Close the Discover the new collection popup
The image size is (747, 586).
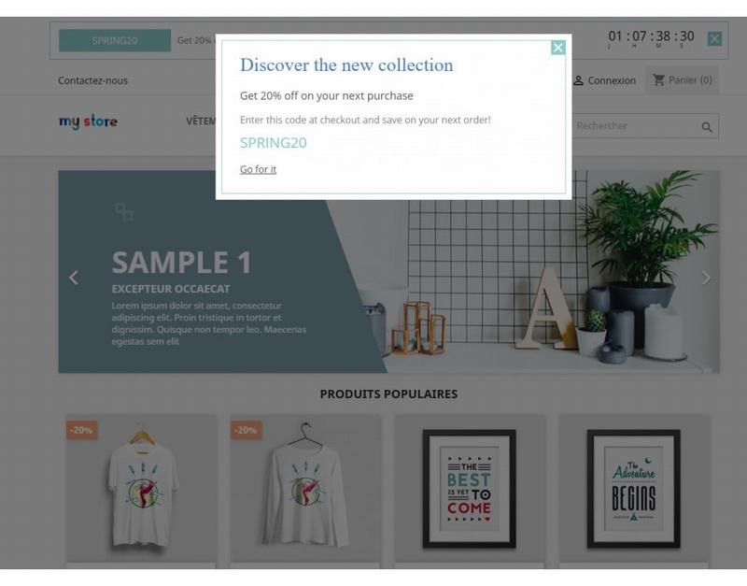pyautogui.click(x=557, y=48)
